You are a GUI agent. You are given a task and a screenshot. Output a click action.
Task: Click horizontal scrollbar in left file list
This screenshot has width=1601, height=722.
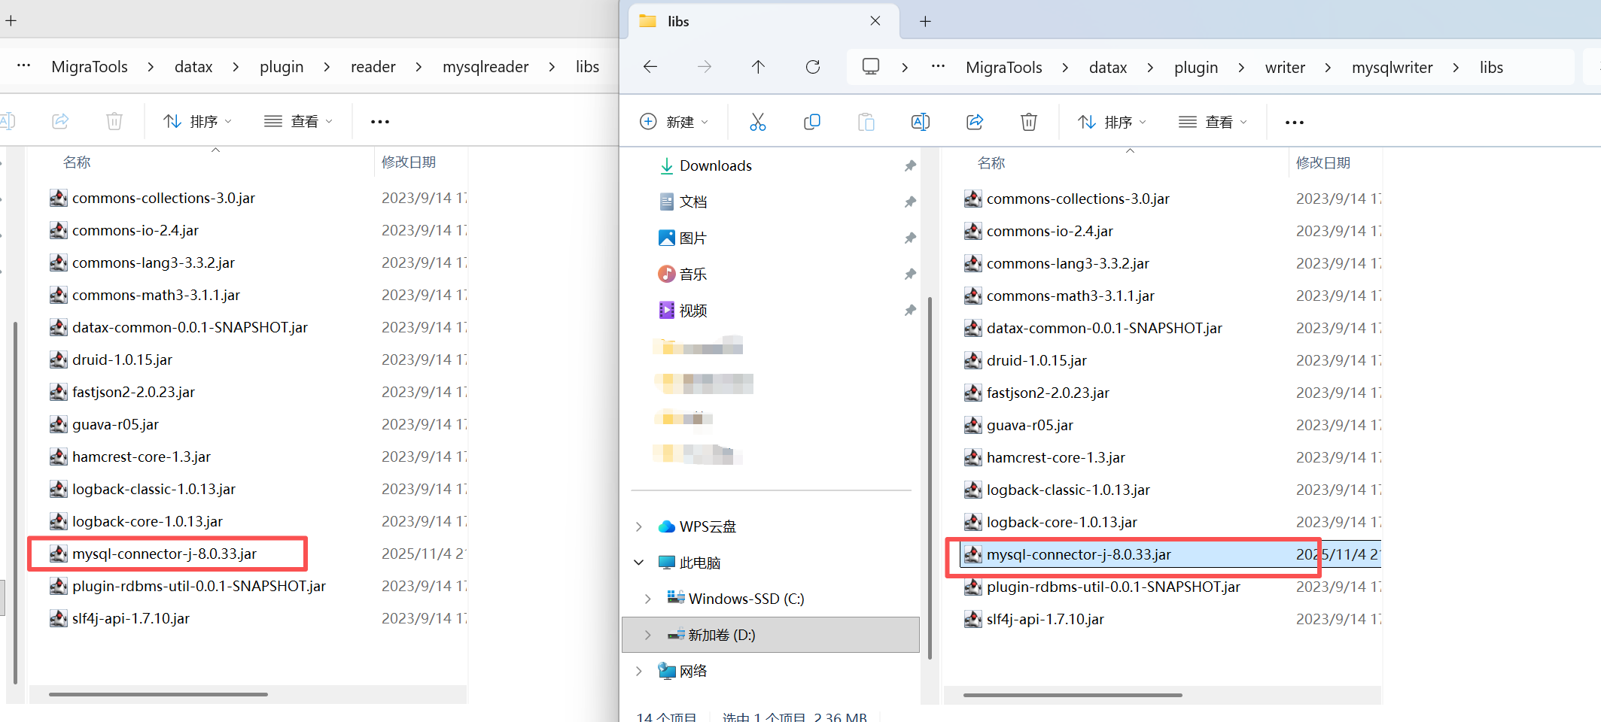tap(158, 694)
